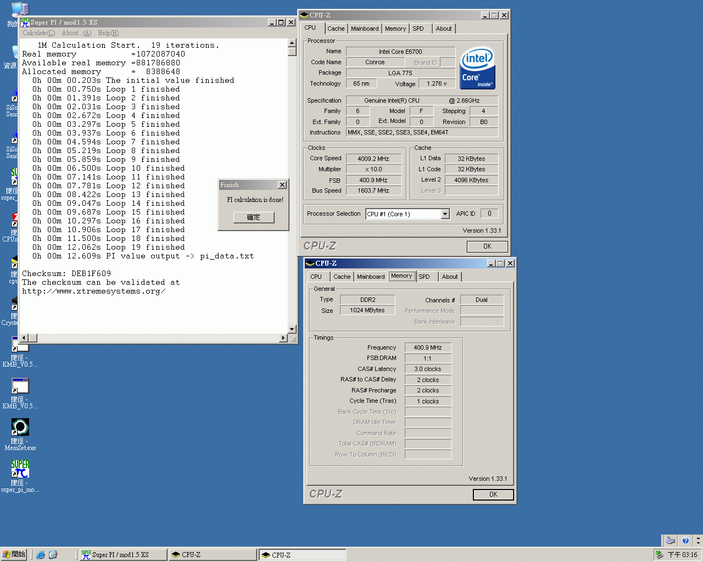Select Cache tab in bottom CPU-Z window
Screen dimensions: 703x562
[x=342, y=277]
